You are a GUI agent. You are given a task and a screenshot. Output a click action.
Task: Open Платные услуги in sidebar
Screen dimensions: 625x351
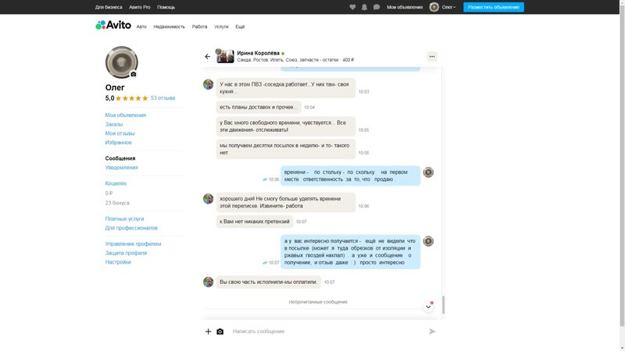tap(124, 219)
